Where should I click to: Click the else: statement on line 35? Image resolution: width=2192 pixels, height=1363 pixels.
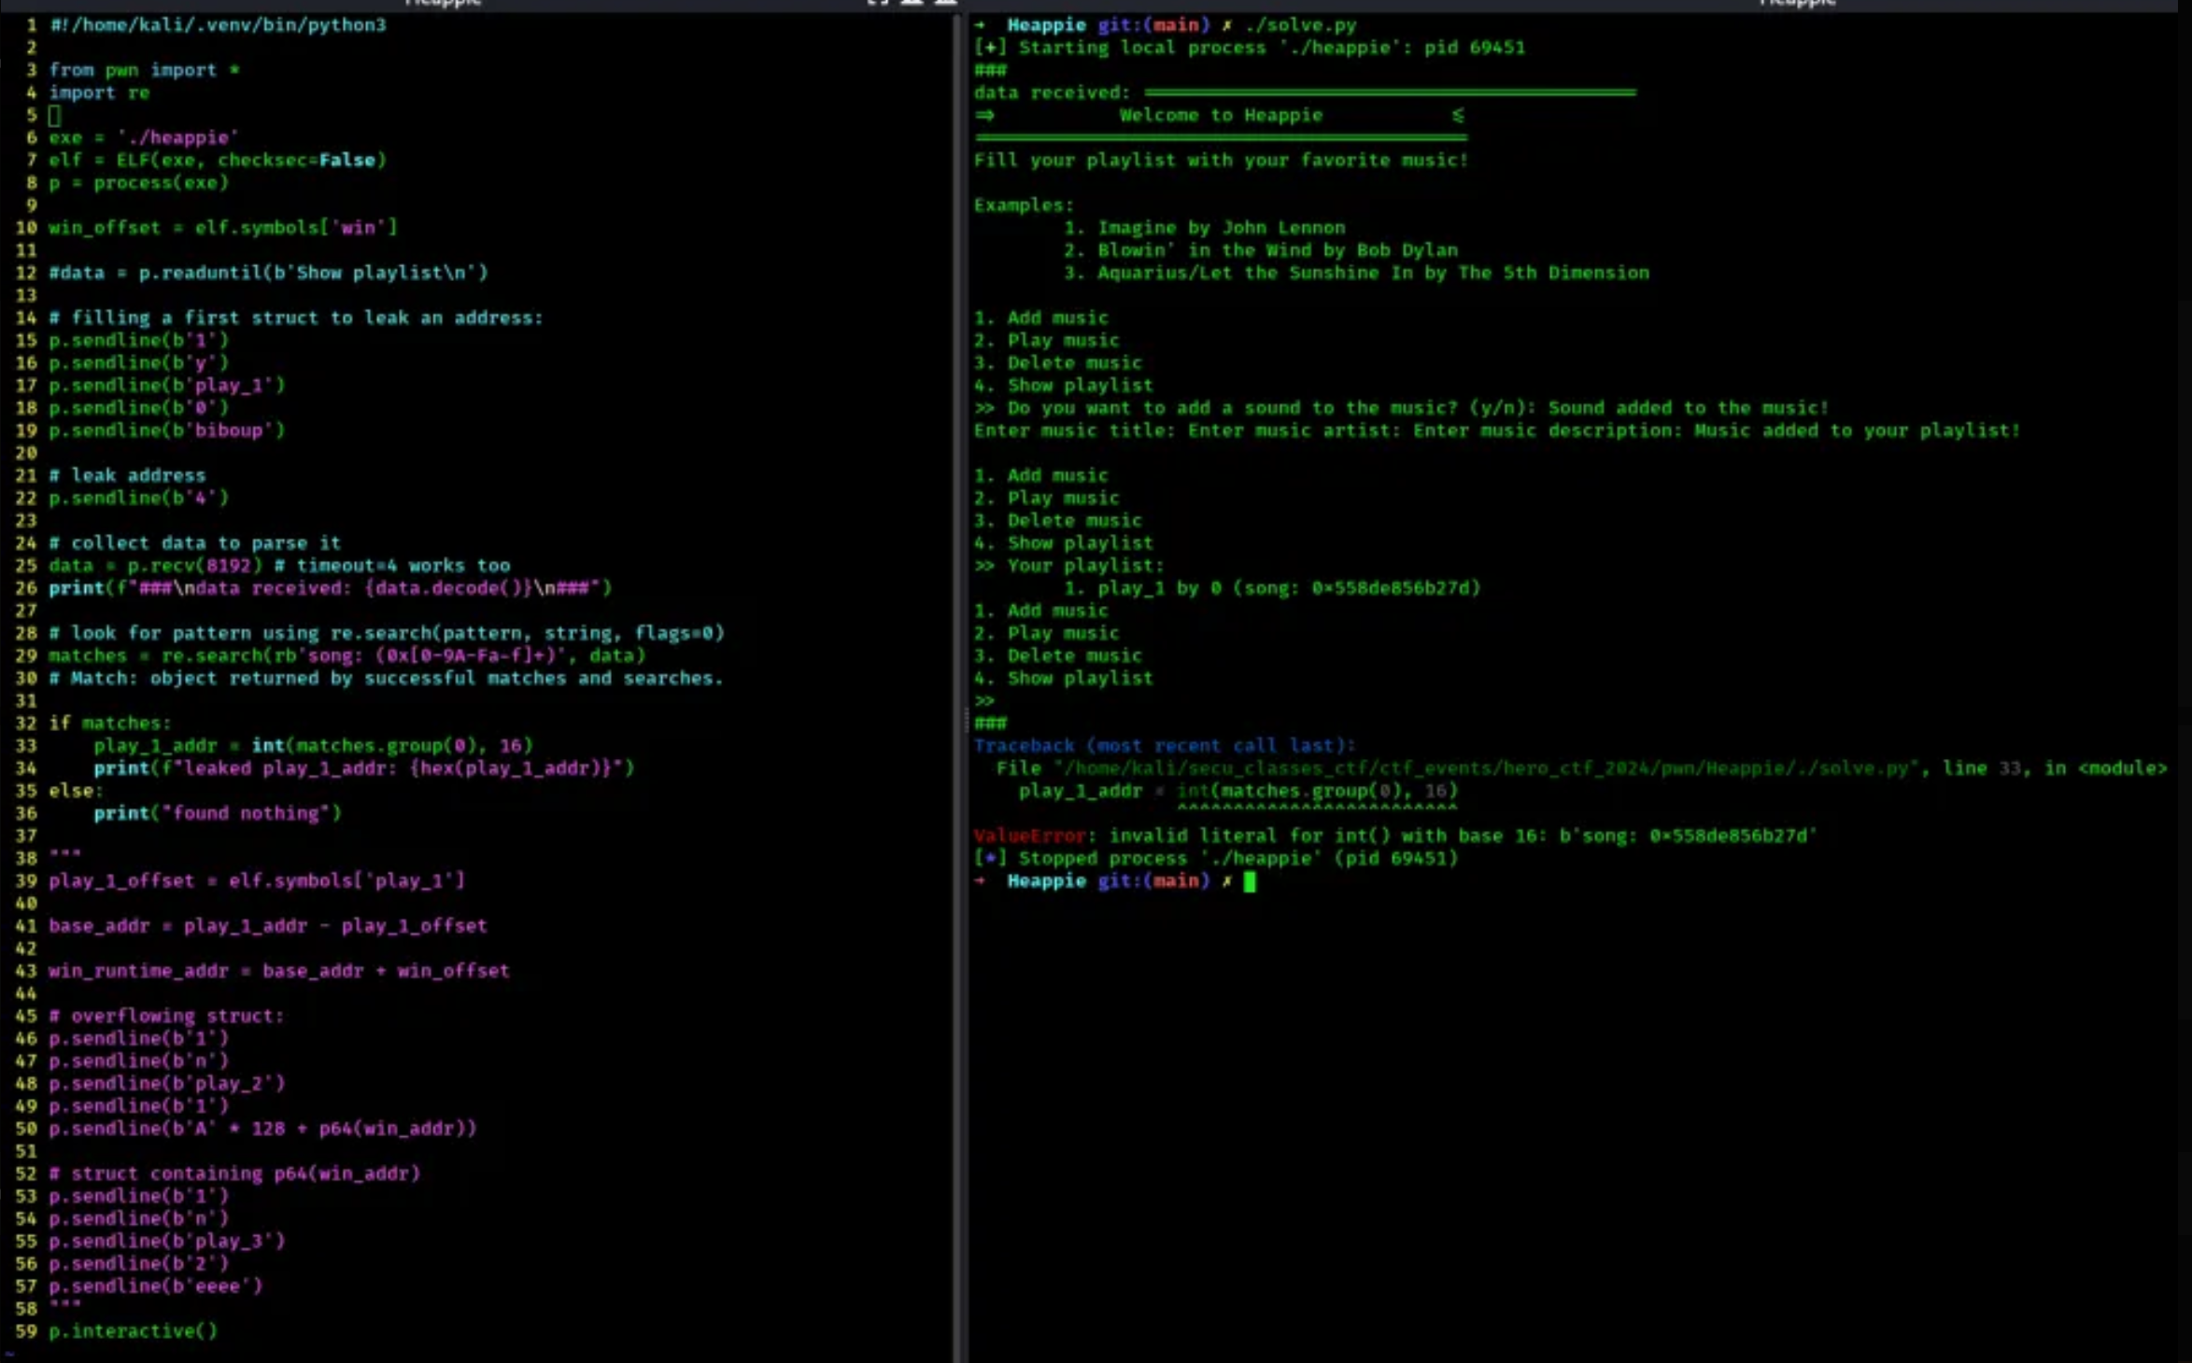[75, 791]
